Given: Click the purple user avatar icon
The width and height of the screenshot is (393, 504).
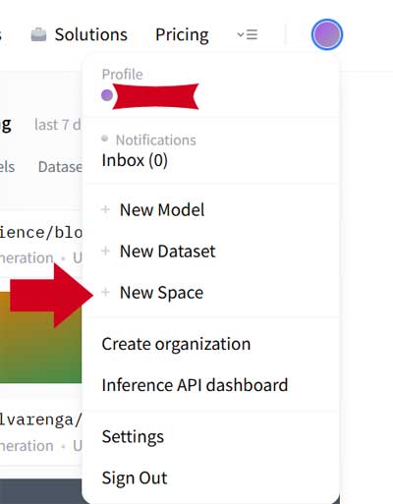Looking at the screenshot, I should click(x=327, y=34).
